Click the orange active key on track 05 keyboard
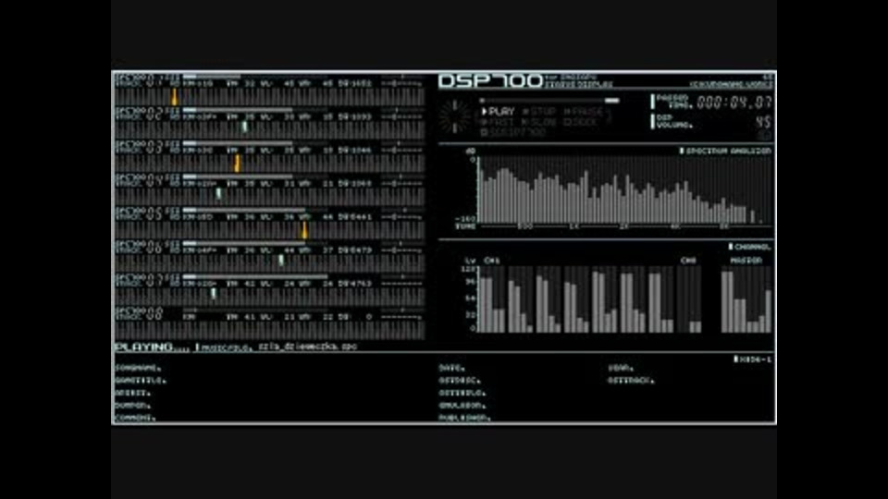Image resolution: width=888 pixels, height=499 pixels. pyautogui.click(x=304, y=230)
